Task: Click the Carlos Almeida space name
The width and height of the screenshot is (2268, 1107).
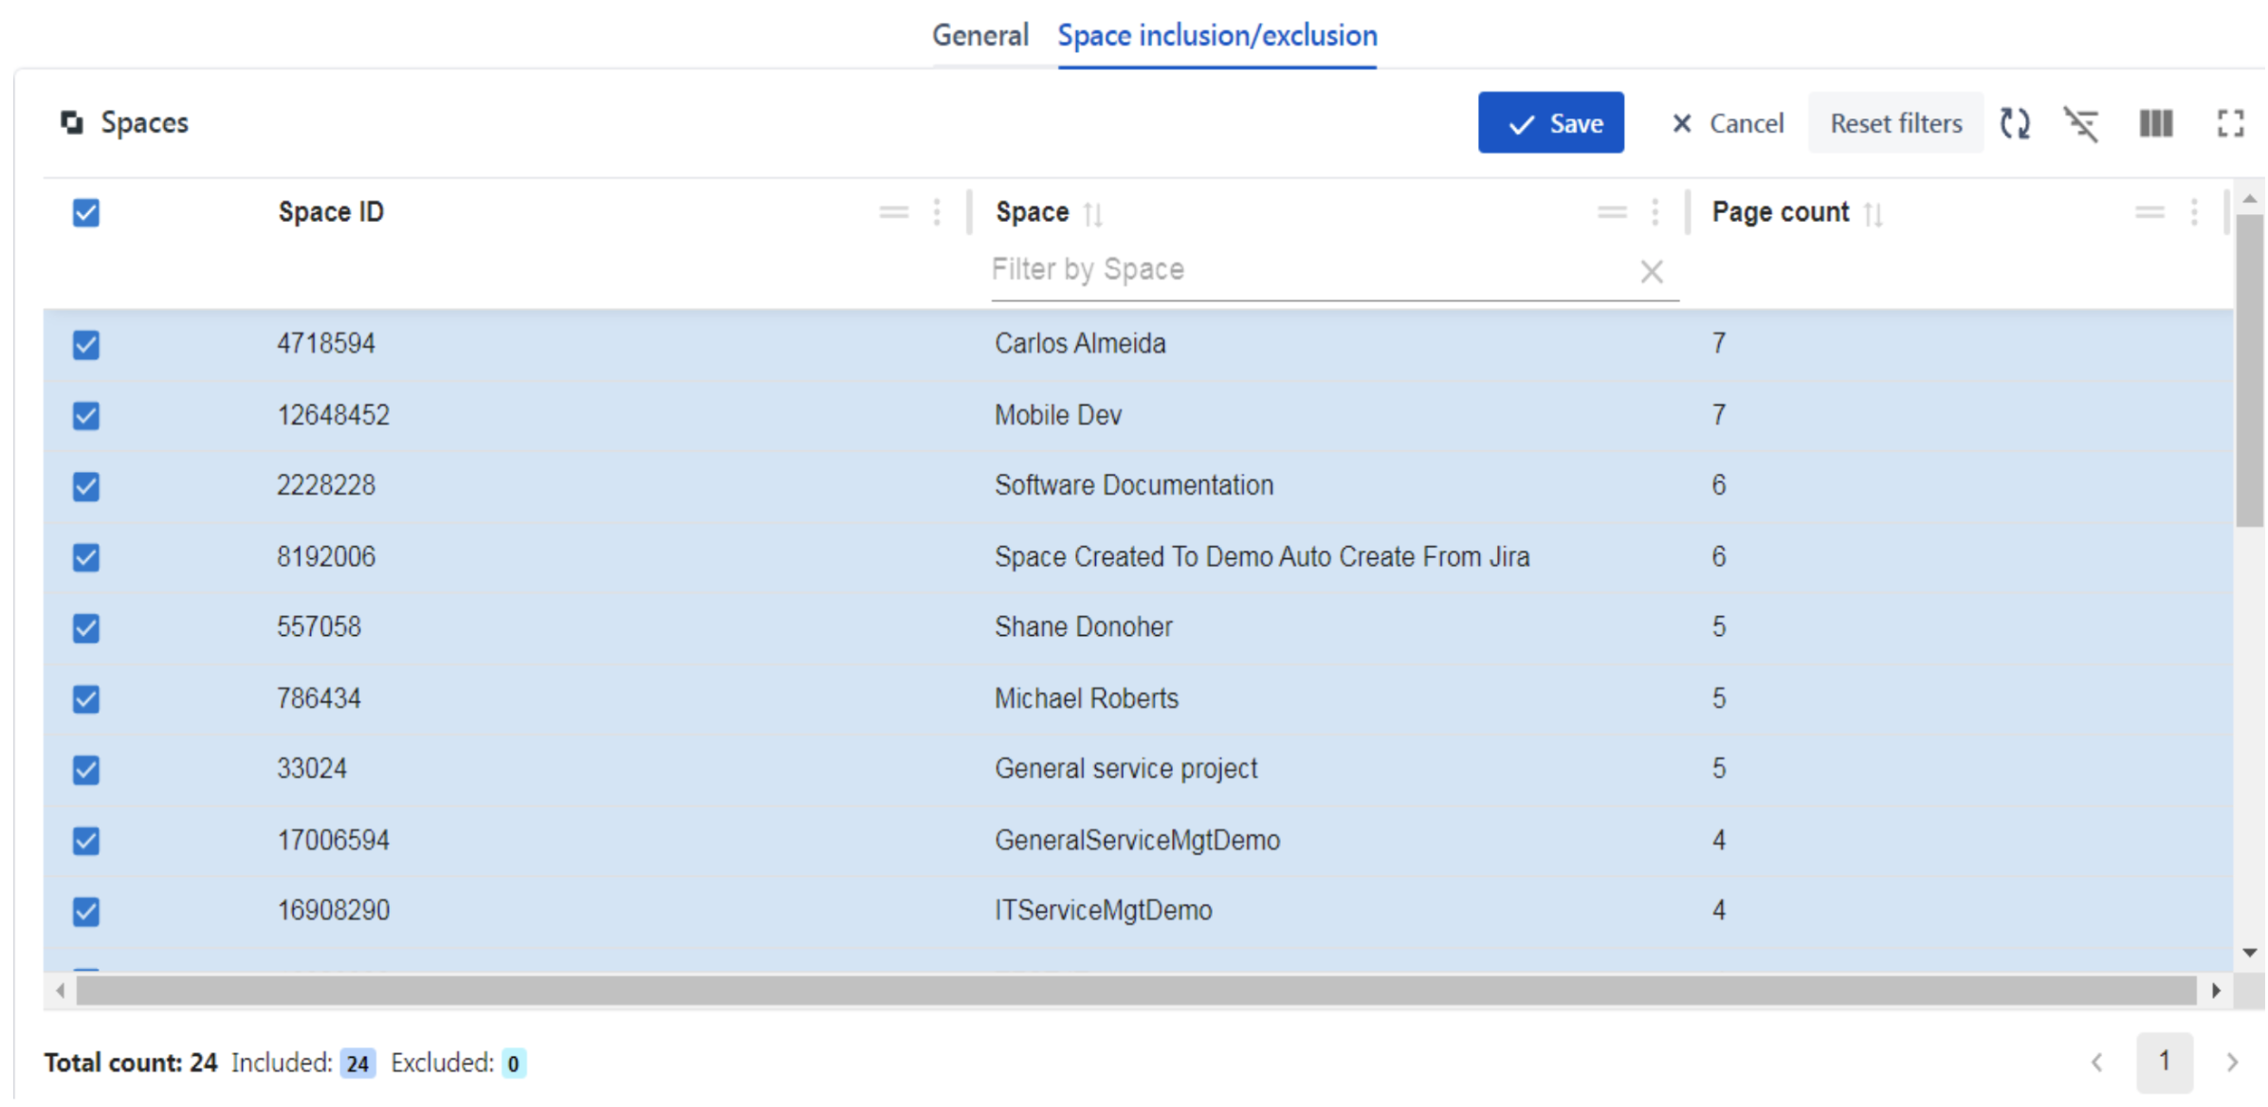Action: 1080,343
